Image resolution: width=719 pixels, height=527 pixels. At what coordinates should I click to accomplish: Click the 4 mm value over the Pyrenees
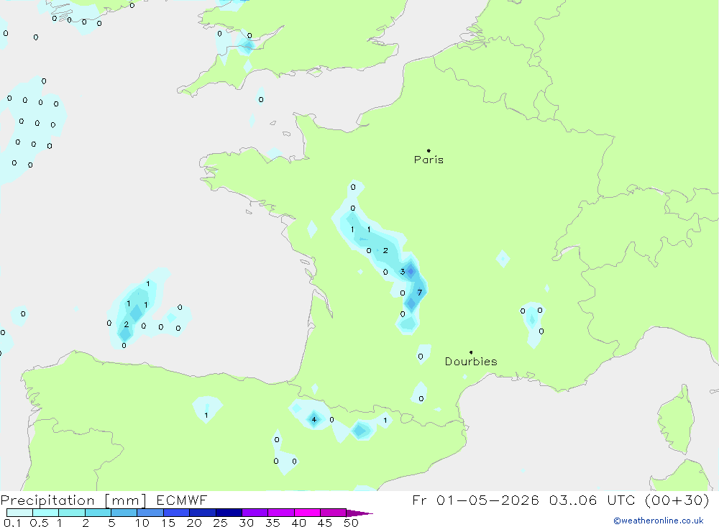pos(314,419)
